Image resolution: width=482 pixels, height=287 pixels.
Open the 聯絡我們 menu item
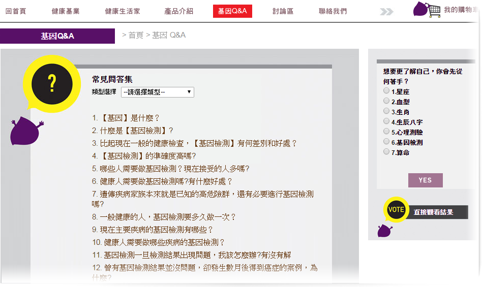click(333, 11)
